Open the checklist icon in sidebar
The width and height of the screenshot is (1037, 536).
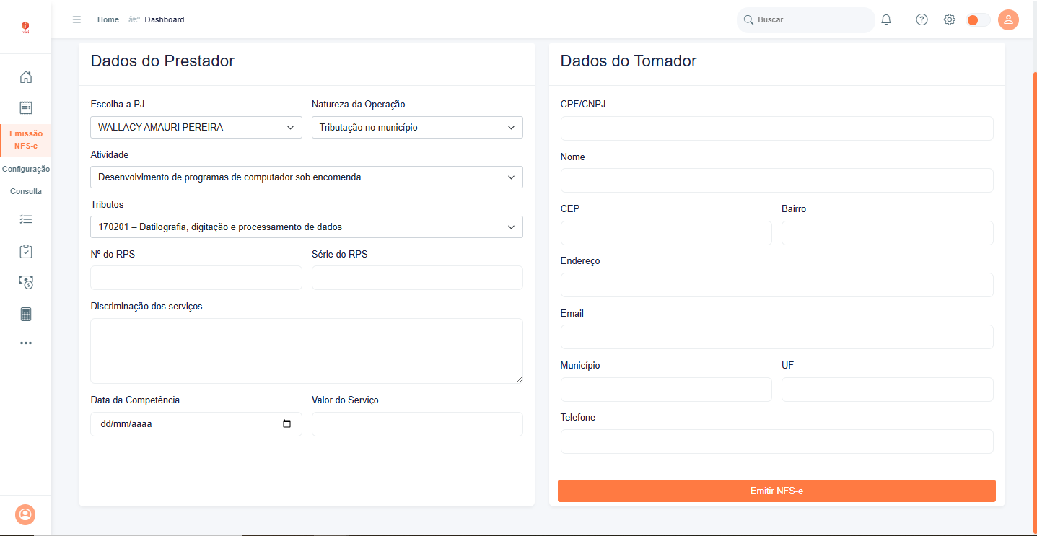(x=26, y=219)
